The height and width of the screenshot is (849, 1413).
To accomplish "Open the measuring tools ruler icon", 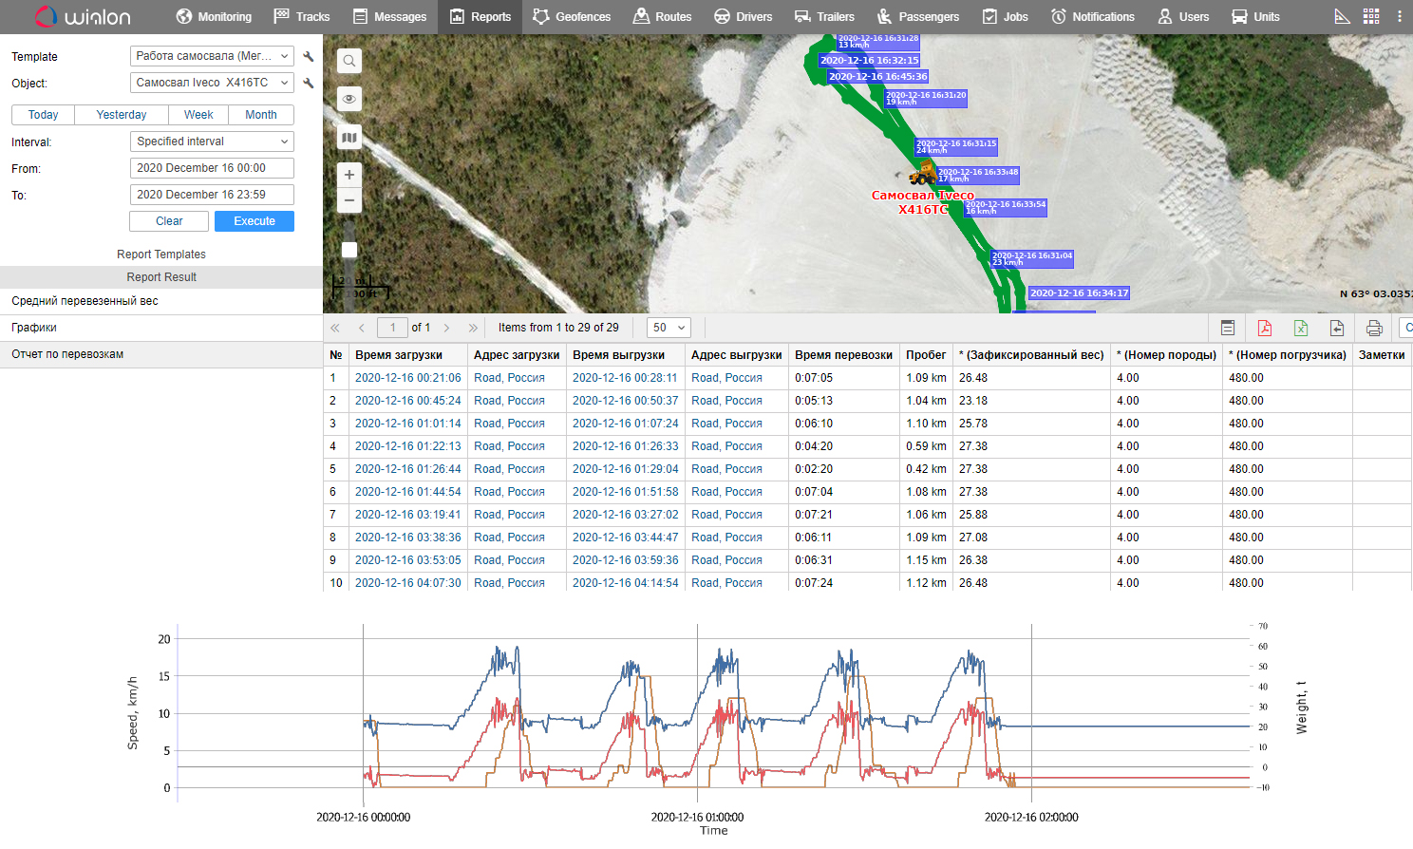I will click(1342, 16).
